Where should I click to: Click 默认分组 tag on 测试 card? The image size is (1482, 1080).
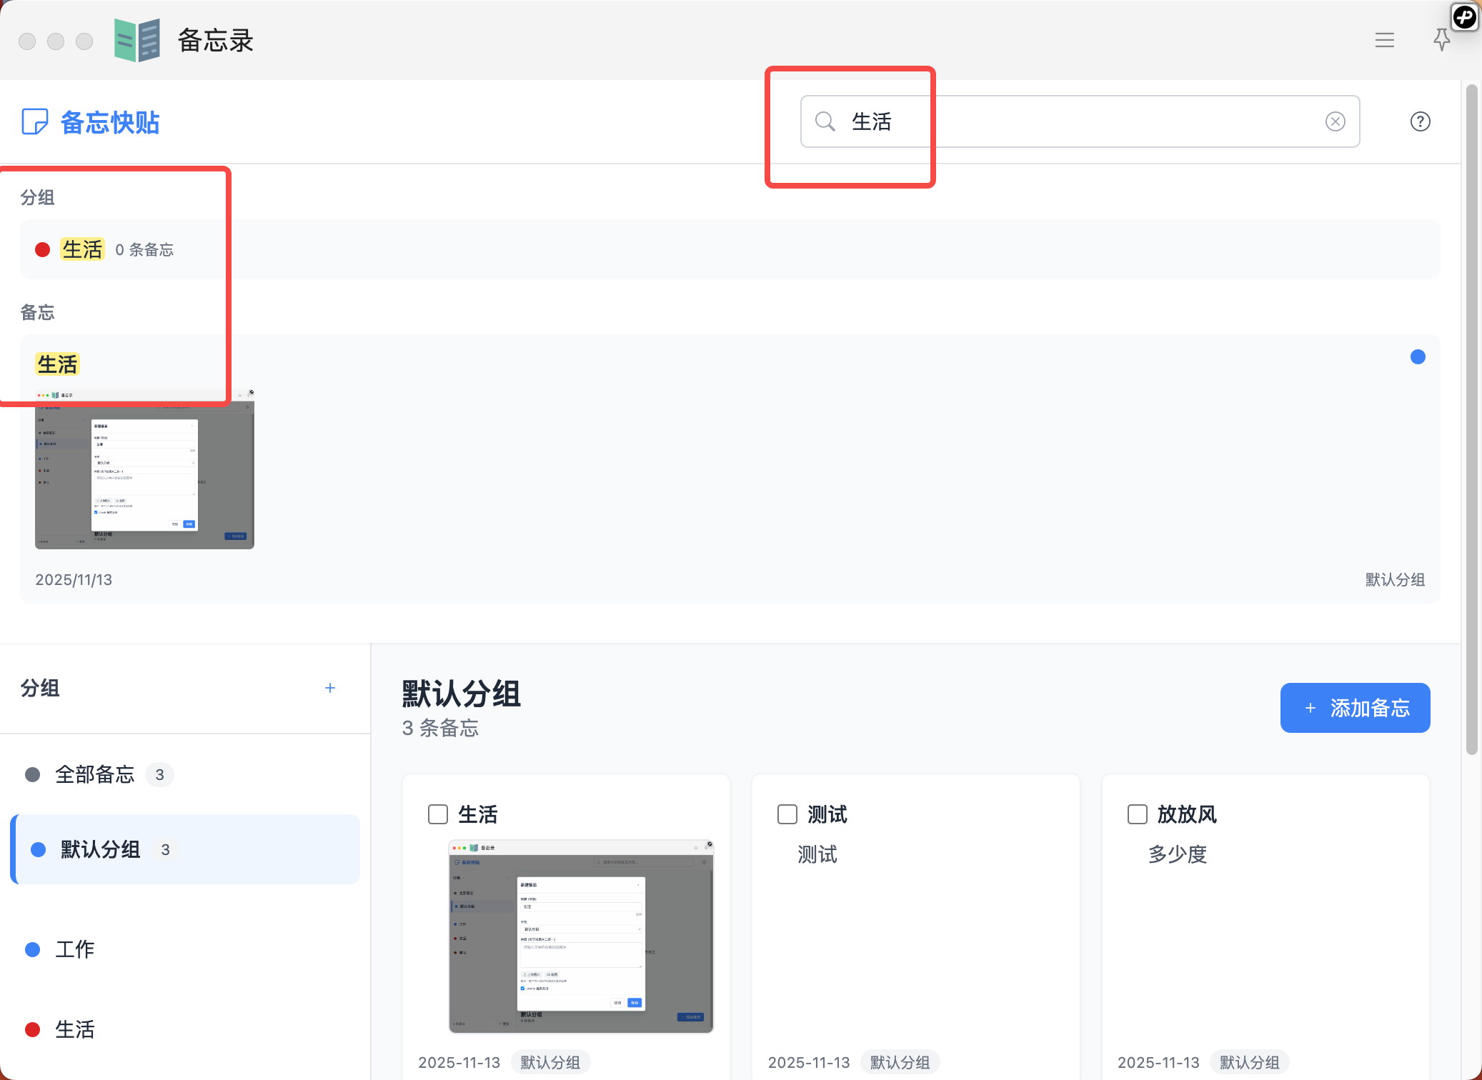coord(900,1062)
